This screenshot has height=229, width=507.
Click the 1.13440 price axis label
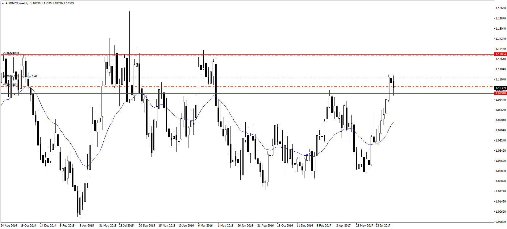point(500,49)
